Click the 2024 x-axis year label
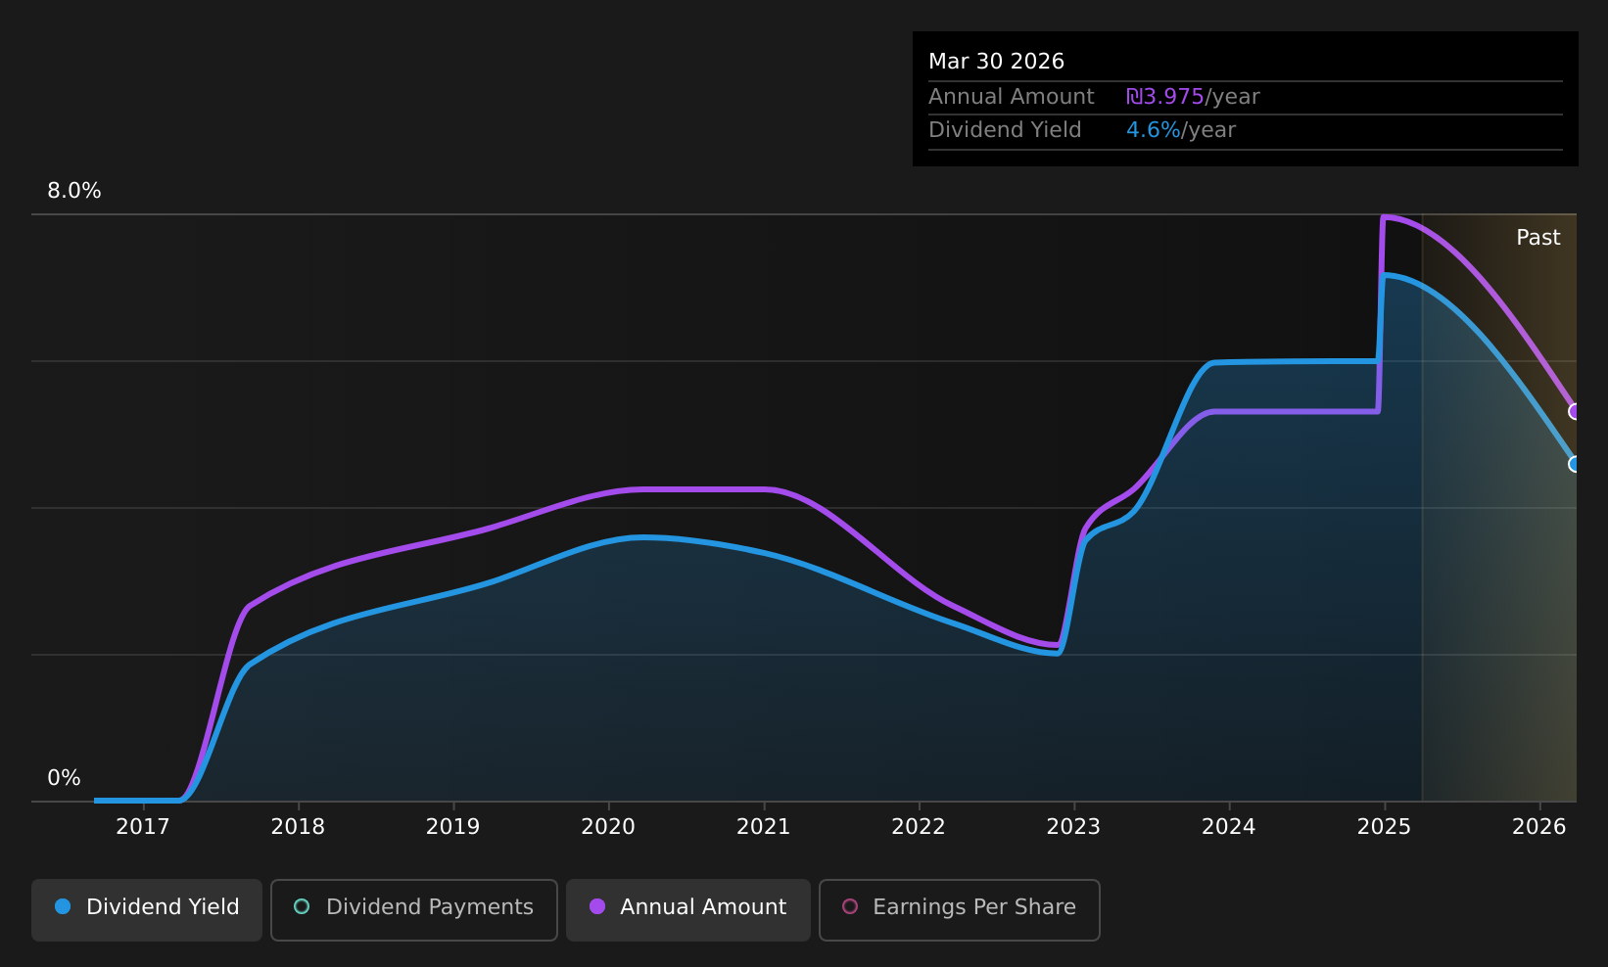The width and height of the screenshot is (1608, 967). 1229,827
